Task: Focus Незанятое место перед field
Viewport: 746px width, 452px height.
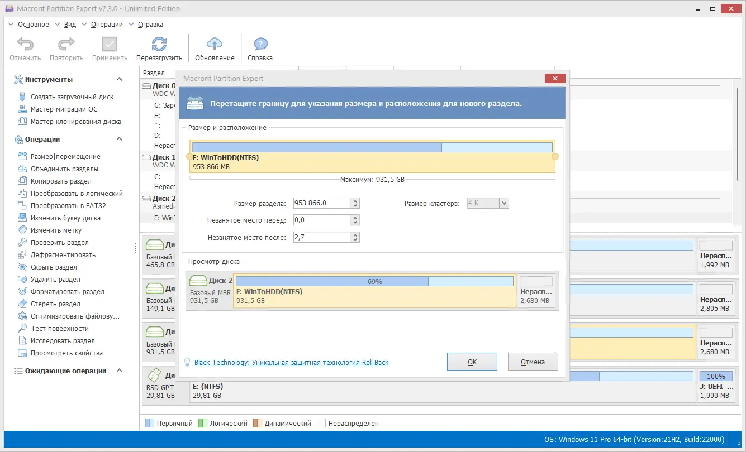Action: 322,220
